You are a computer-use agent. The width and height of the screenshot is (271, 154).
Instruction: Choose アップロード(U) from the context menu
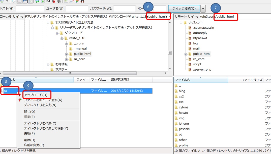(x=35, y=95)
